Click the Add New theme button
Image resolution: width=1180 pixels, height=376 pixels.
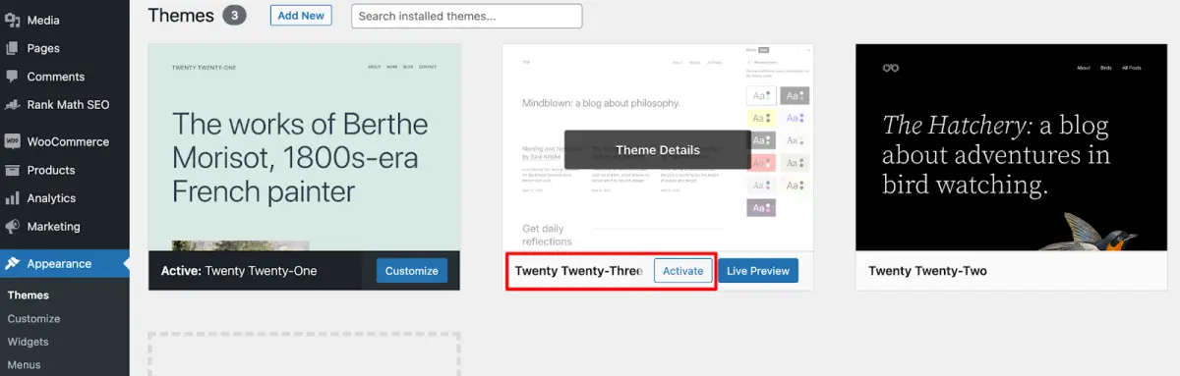pos(301,16)
